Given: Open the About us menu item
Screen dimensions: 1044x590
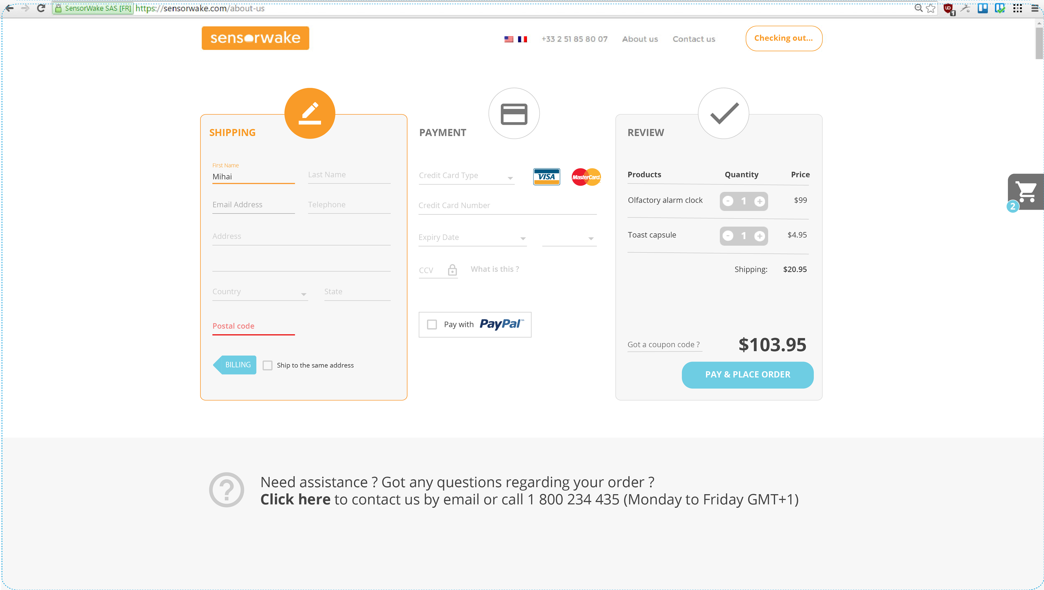Looking at the screenshot, I should pos(640,39).
